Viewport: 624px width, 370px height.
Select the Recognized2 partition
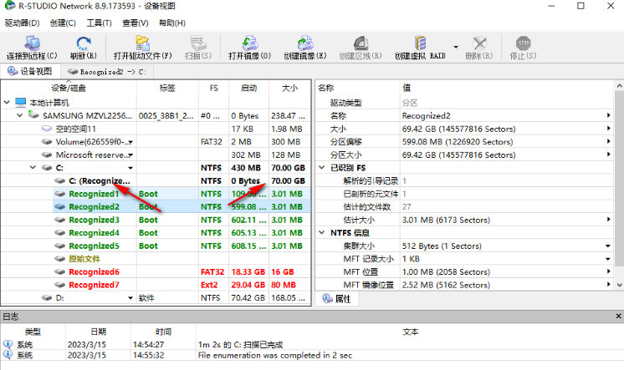(x=94, y=206)
